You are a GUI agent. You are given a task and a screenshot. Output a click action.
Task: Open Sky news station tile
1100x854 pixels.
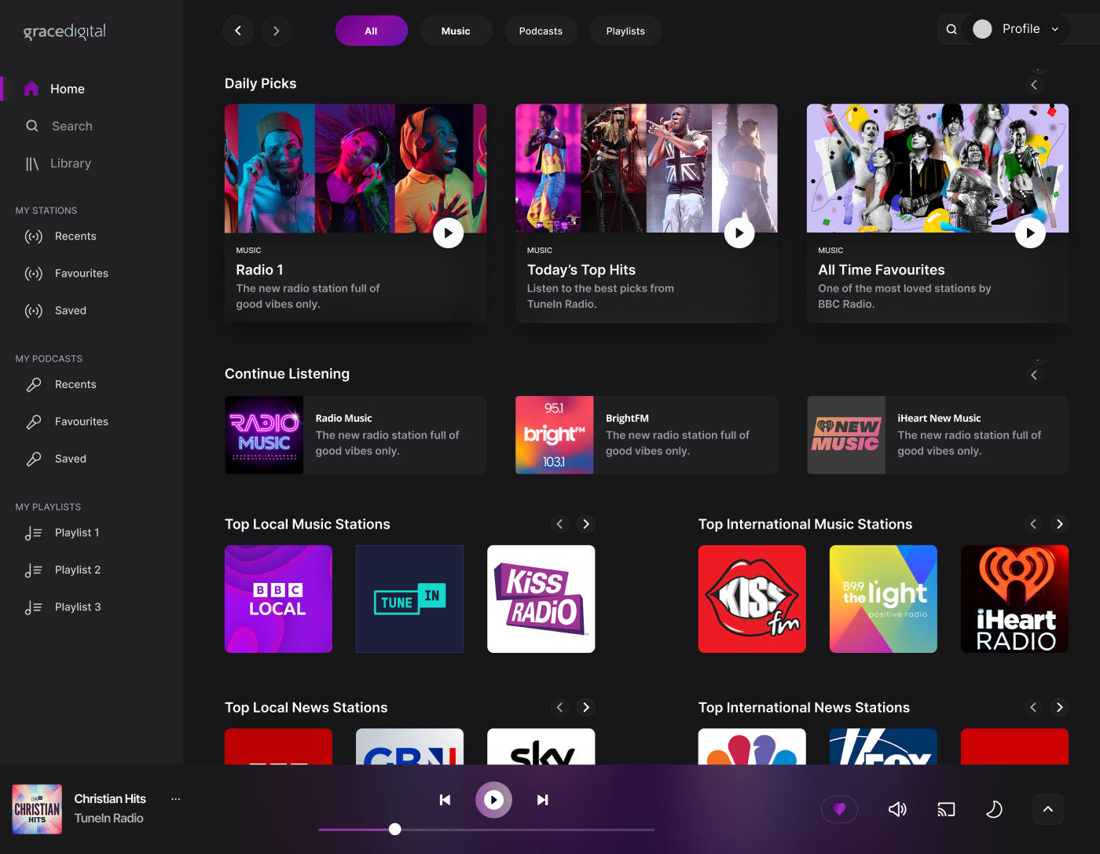pos(541,746)
